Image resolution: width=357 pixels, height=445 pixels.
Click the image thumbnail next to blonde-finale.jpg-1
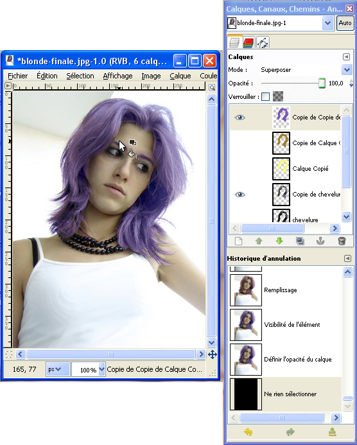[x=232, y=23]
